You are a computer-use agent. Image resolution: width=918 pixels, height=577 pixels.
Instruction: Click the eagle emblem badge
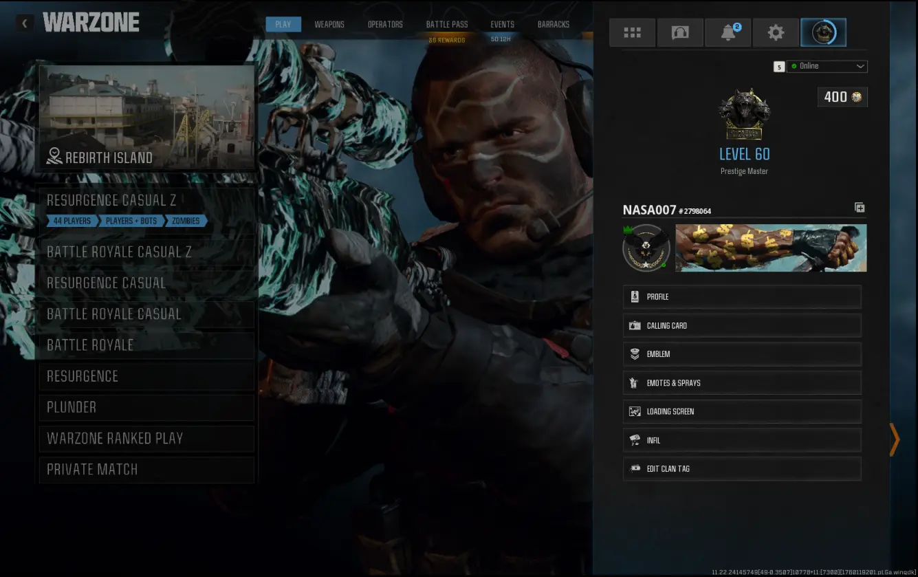tap(646, 248)
